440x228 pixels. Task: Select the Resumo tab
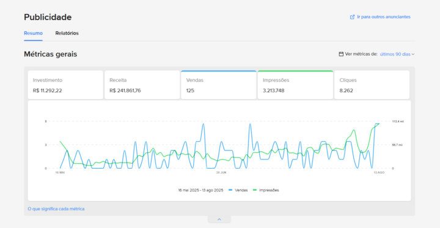(33, 33)
